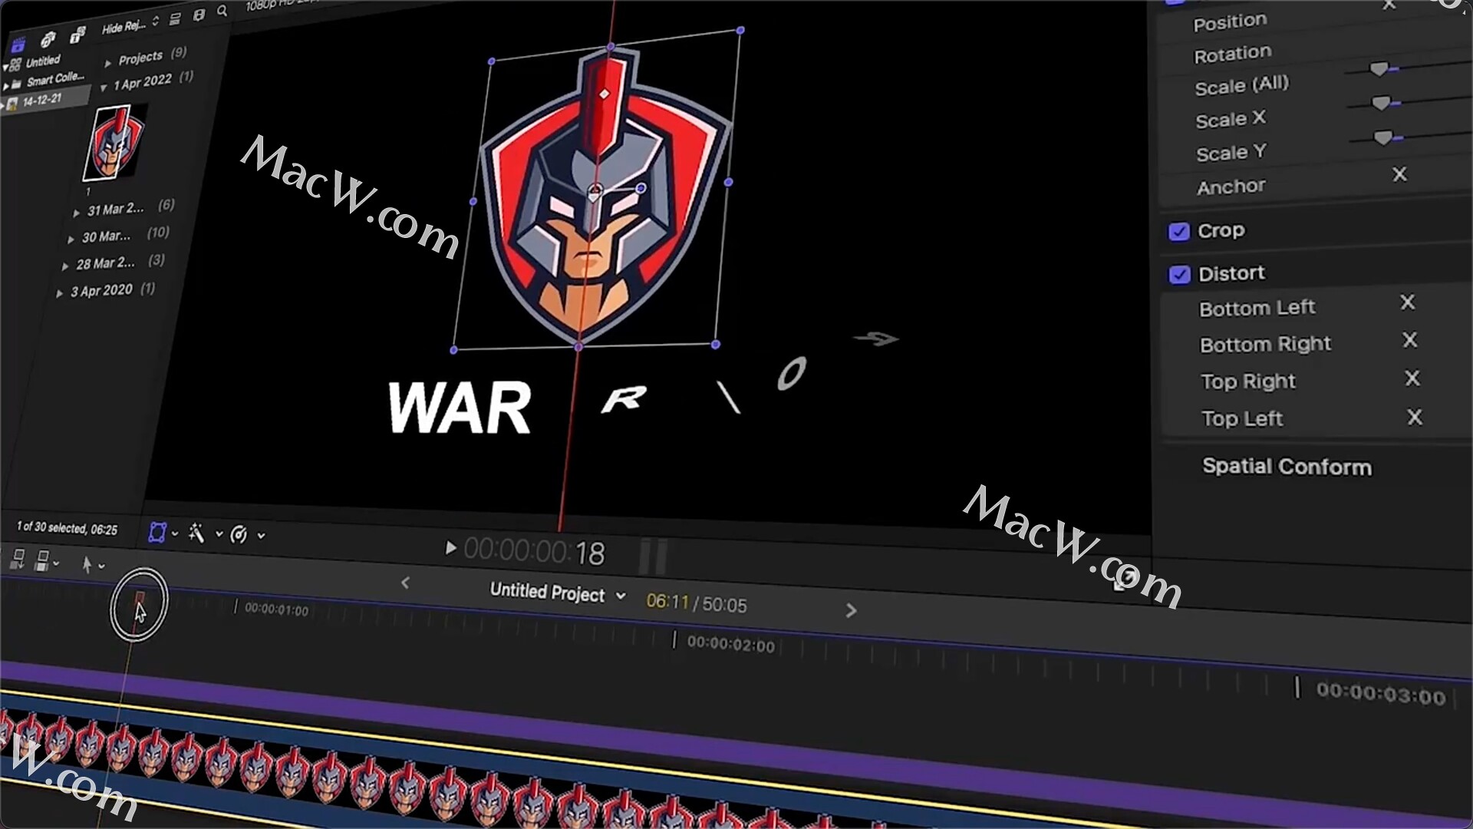This screenshot has width=1473, height=829.
Task: Click the Scale (All) slider knob
Action: (1379, 69)
